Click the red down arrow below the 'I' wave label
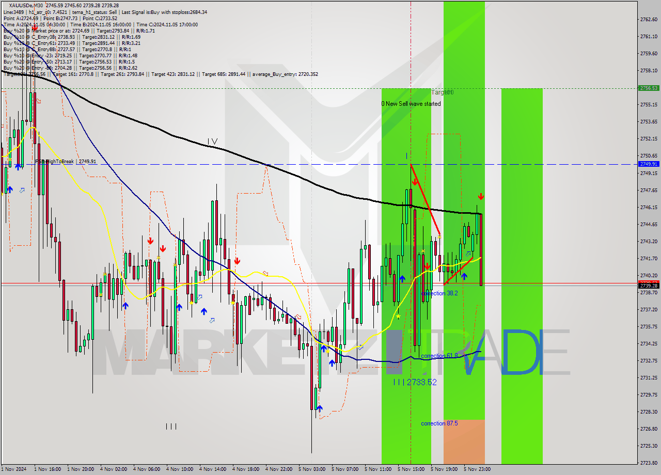The height and width of the screenshot is (475, 661). tap(415, 182)
